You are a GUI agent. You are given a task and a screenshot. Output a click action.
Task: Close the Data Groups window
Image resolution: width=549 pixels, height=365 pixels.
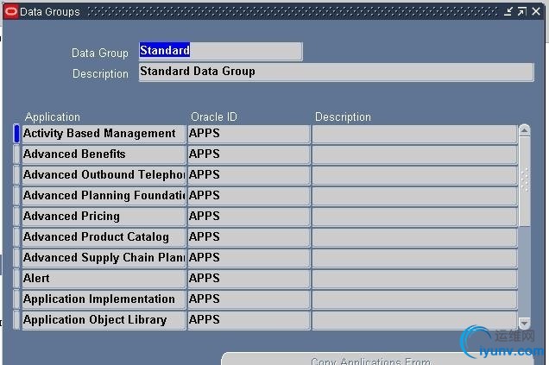click(536, 11)
